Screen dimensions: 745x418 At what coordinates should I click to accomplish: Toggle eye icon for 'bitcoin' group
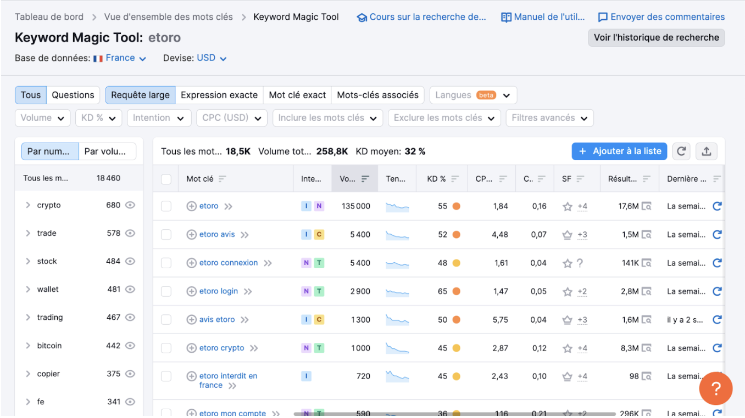(x=130, y=346)
